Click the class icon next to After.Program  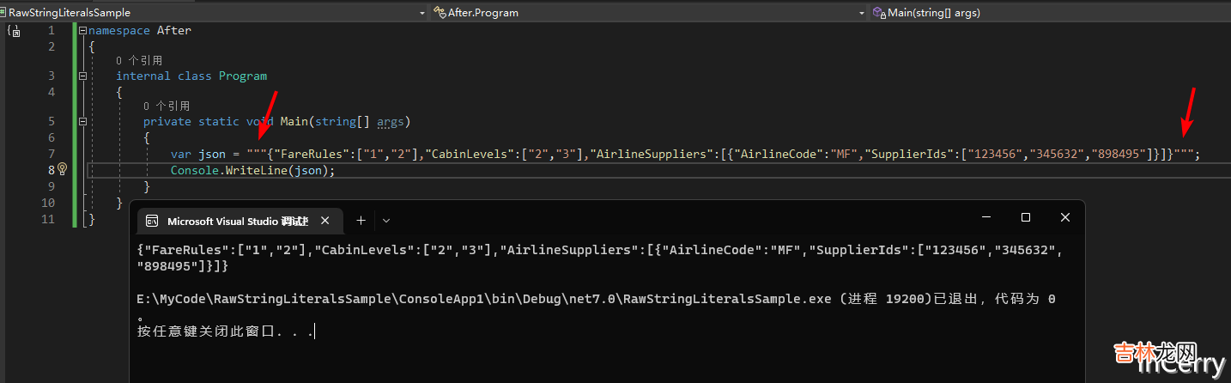[x=440, y=13]
